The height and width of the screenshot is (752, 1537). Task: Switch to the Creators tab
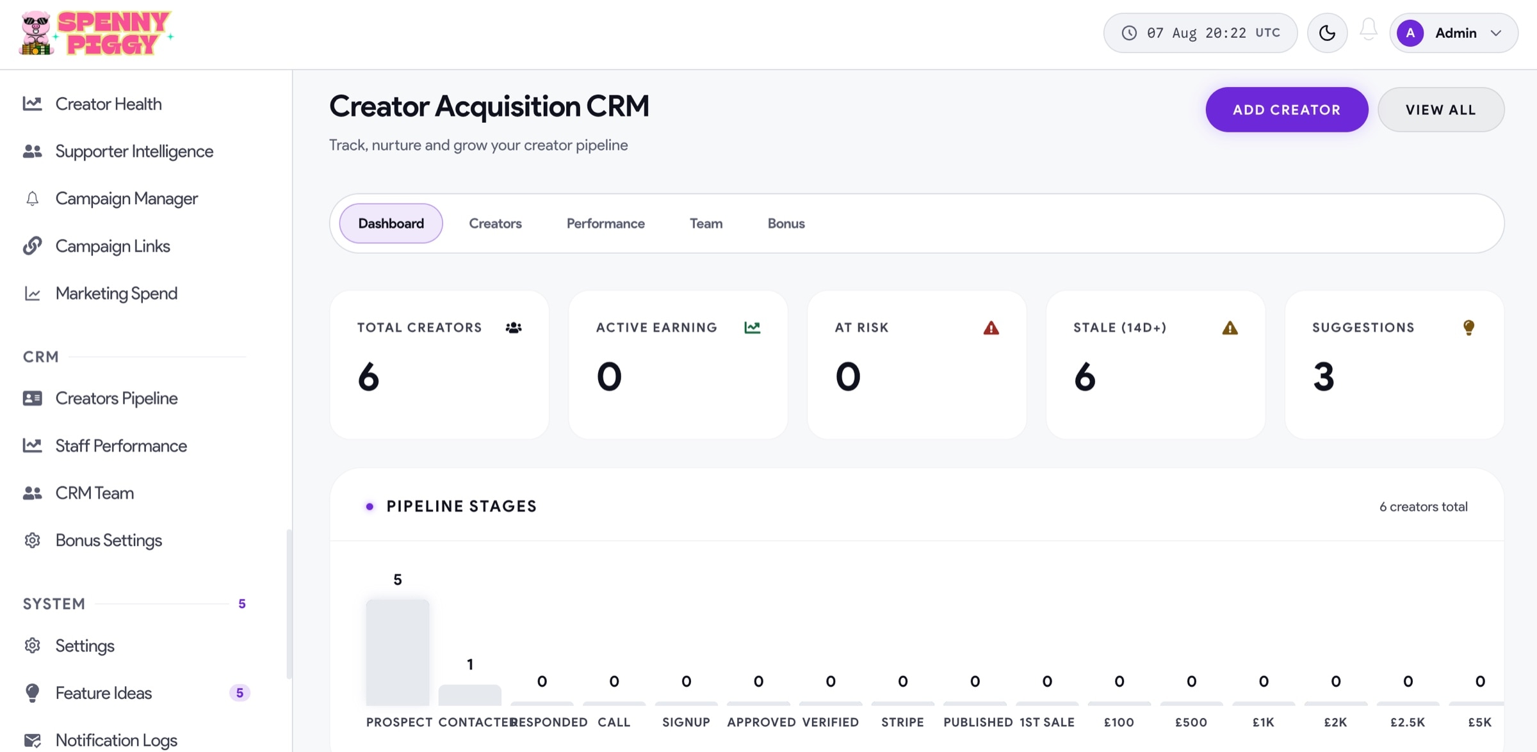click(495, 223)
